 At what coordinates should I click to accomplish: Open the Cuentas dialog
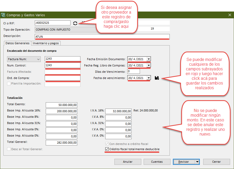pyautogui.click(x=157, y=162)
